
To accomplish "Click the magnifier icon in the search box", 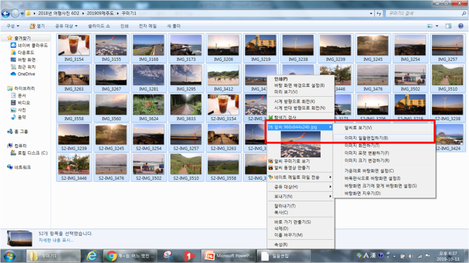I will 464,13.
